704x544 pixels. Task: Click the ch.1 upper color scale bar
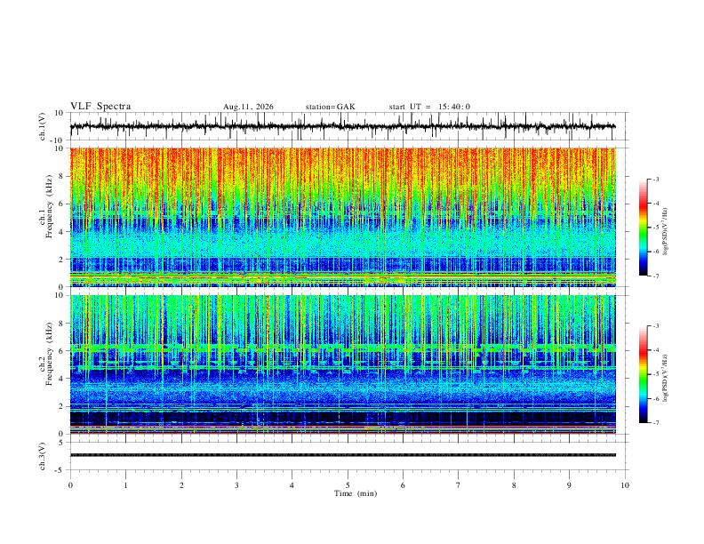643,228
